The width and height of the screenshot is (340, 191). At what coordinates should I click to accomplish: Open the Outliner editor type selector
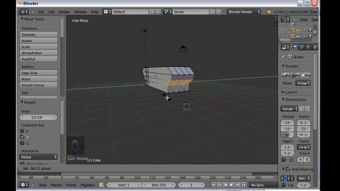(x=285, y=20)
